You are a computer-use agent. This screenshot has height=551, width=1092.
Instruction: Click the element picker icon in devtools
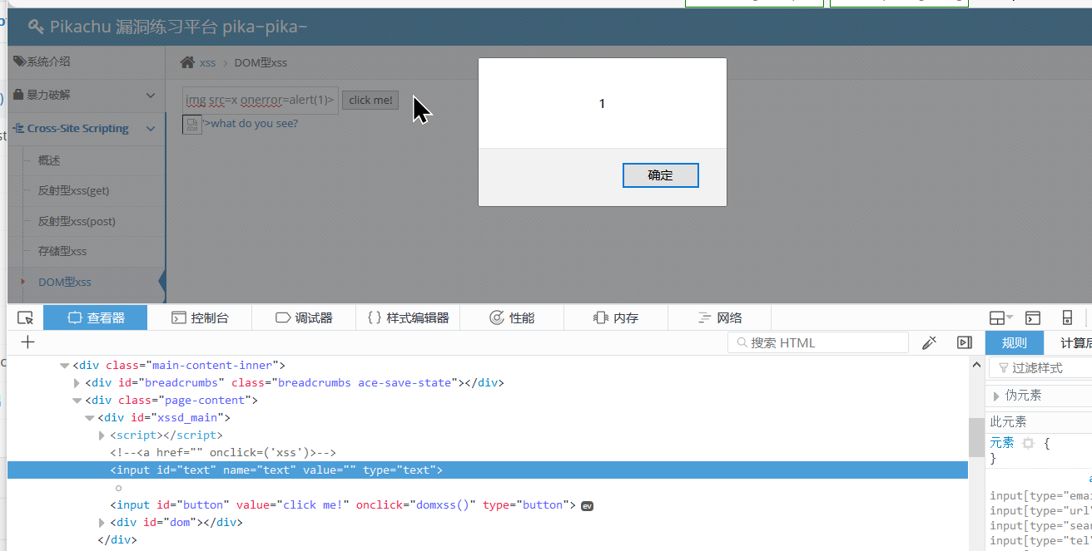click(x=25, y=317)
